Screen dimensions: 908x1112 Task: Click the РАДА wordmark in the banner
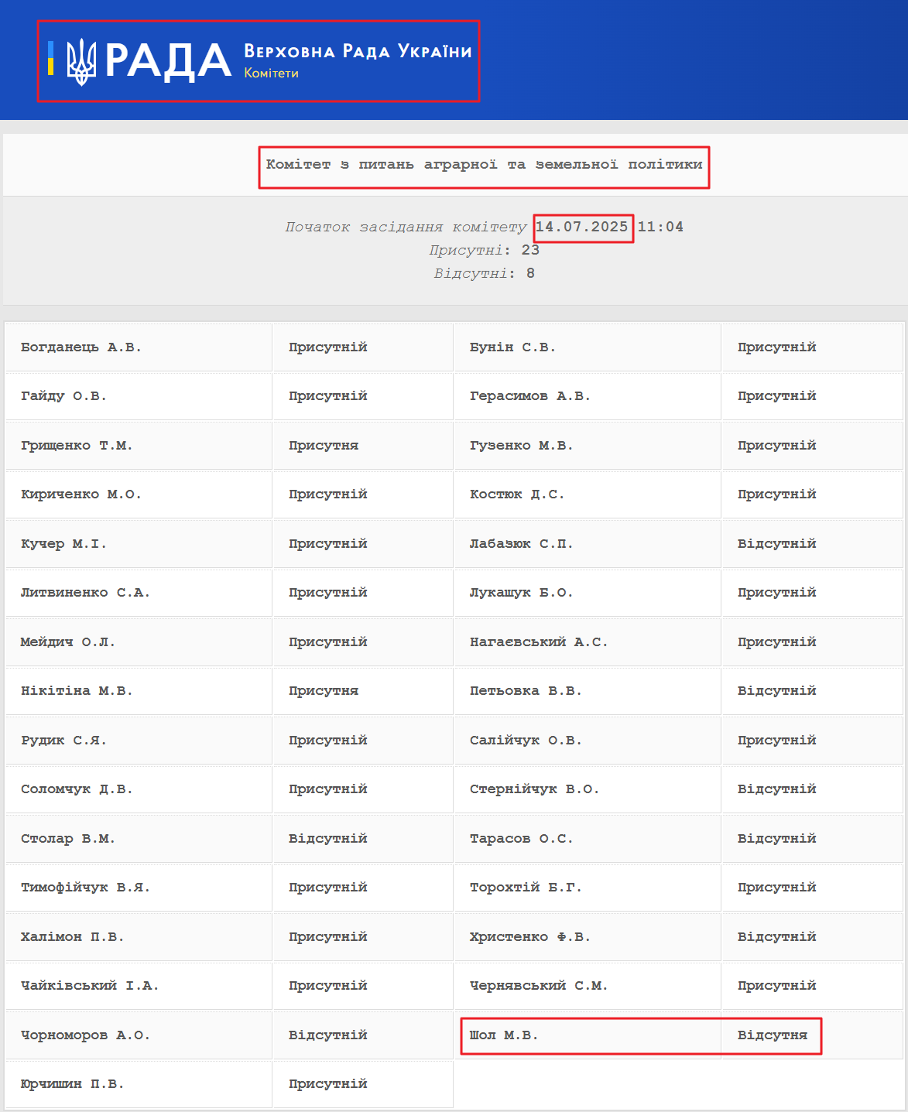tap(168, 61)
